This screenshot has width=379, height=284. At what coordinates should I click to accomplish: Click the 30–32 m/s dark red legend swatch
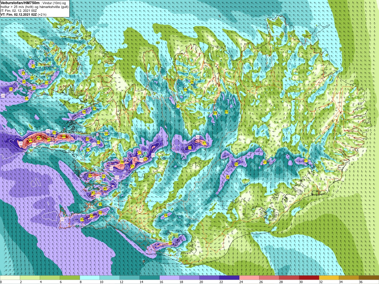coord(309,278)
